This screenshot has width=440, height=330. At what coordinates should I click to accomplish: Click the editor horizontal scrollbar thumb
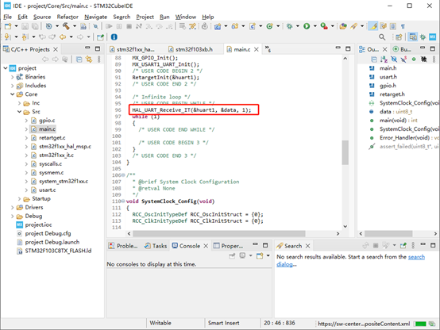[219, 233]
